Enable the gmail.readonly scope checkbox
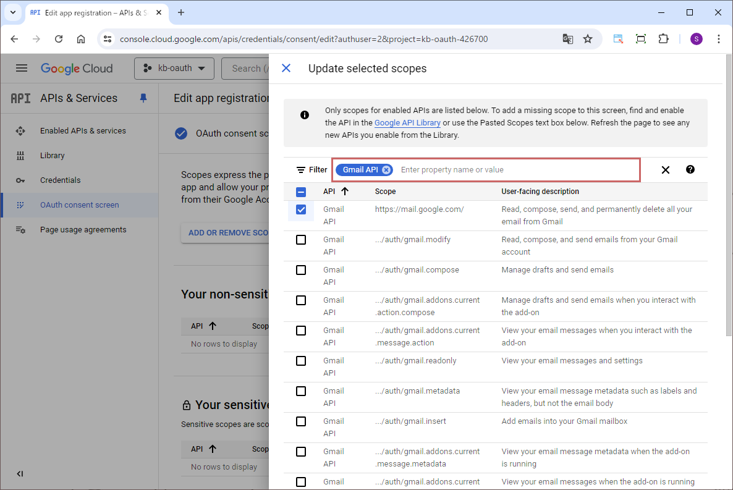733x490 pixels. point(301,361)
